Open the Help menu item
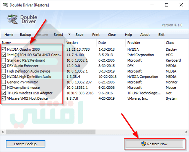The image size is (189, 152). 128,35
